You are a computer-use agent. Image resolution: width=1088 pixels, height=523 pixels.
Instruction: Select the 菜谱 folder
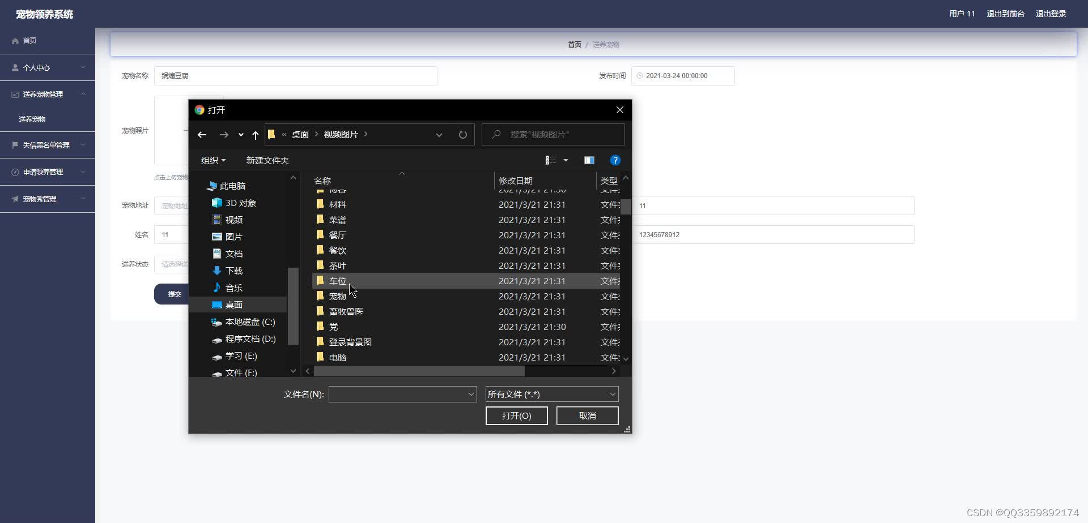point(466,220)
